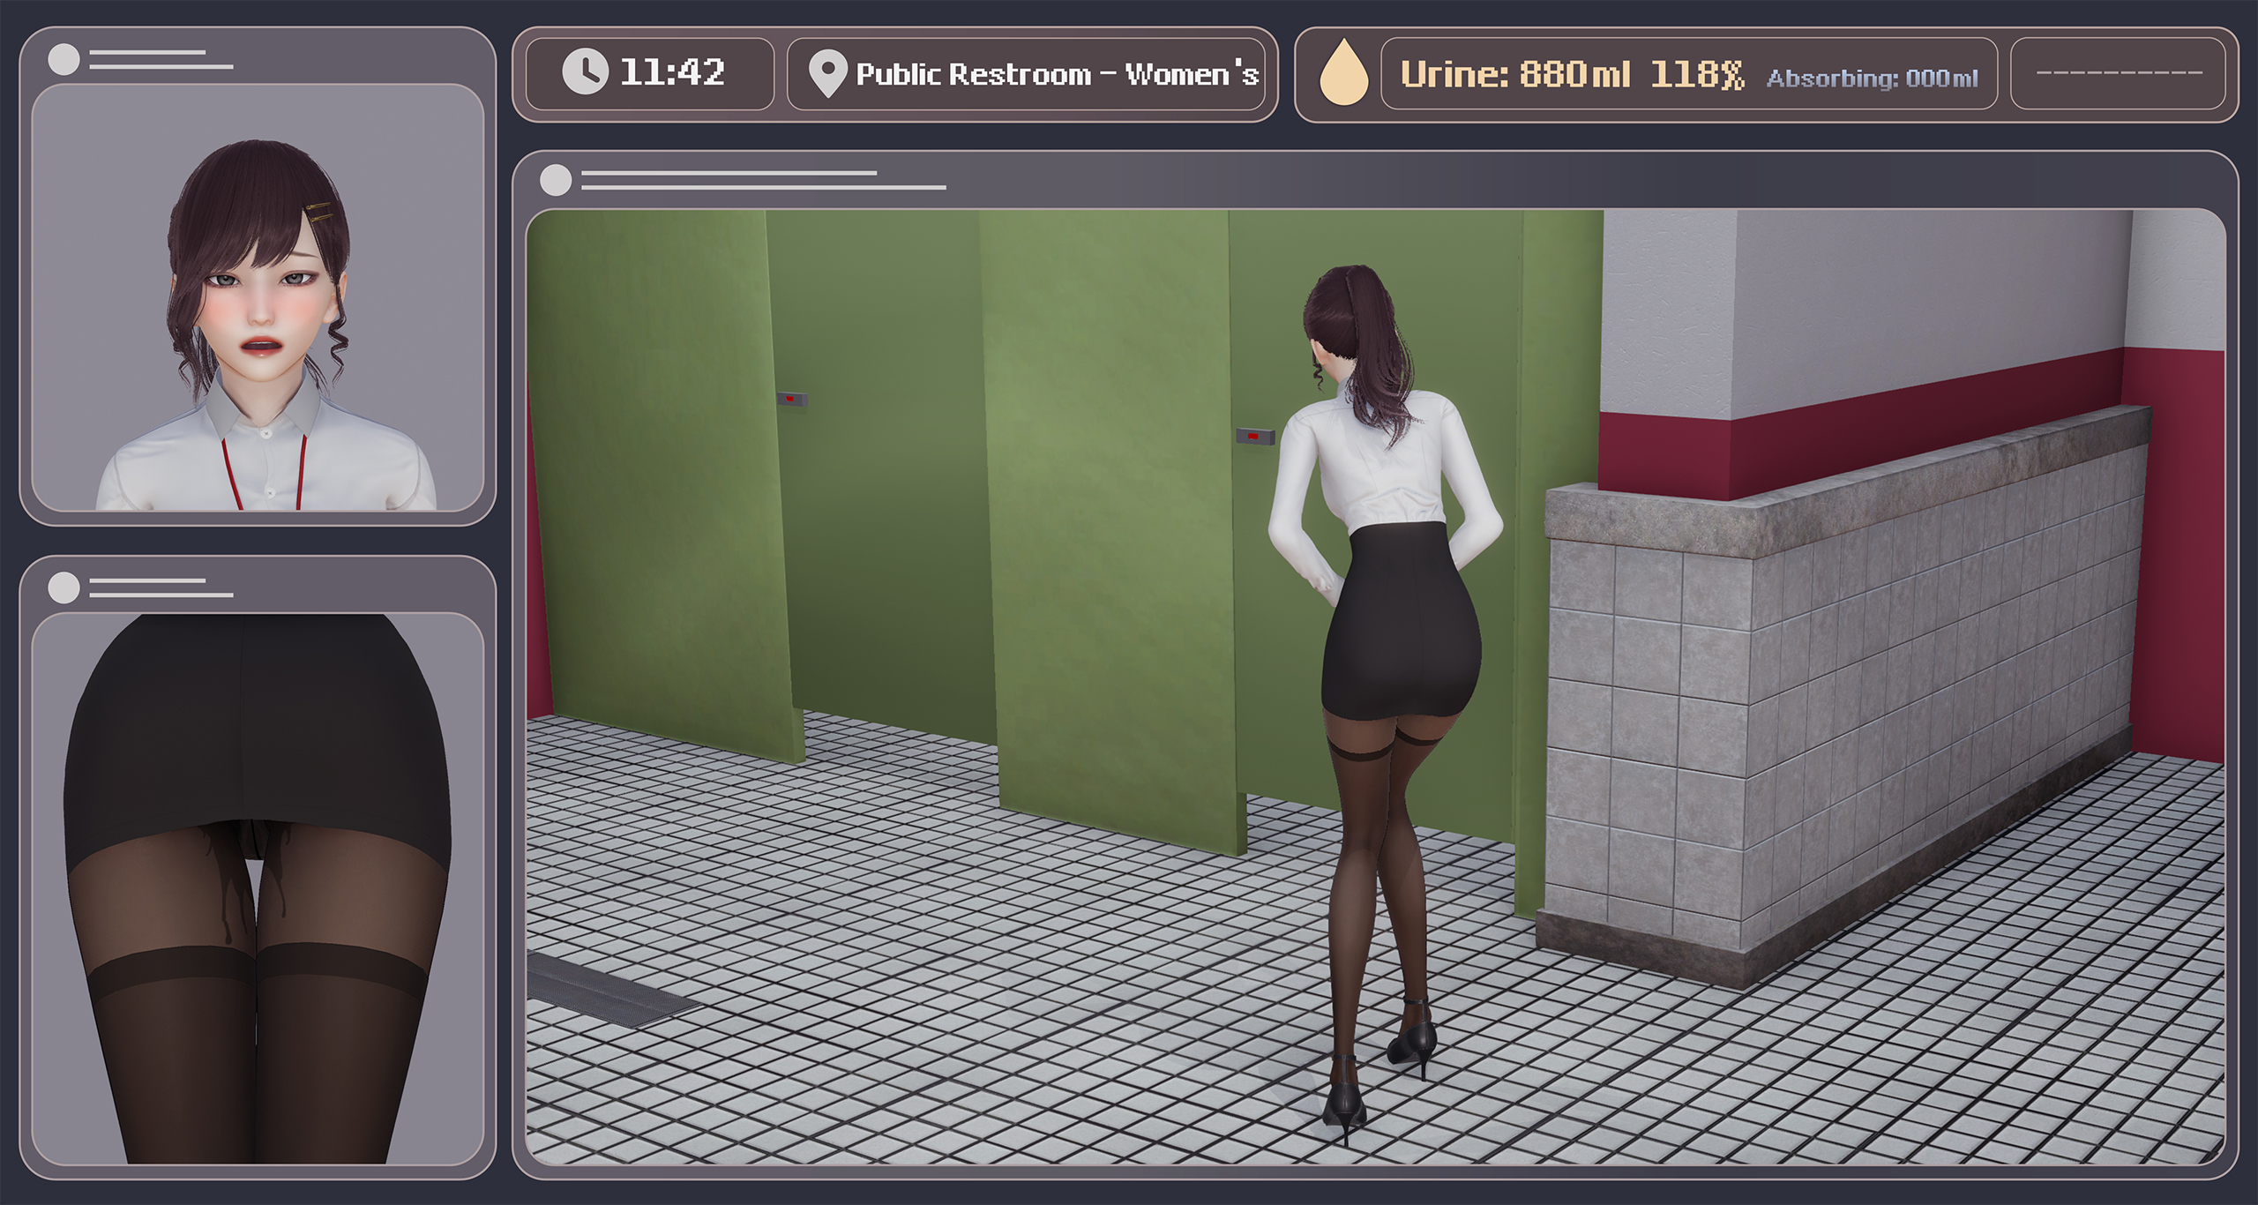The image size is (2258, 1205).
Task: Click the "Public Restroom – Women's" location label
Action: pyautogui.click(x=1057, y=74)
